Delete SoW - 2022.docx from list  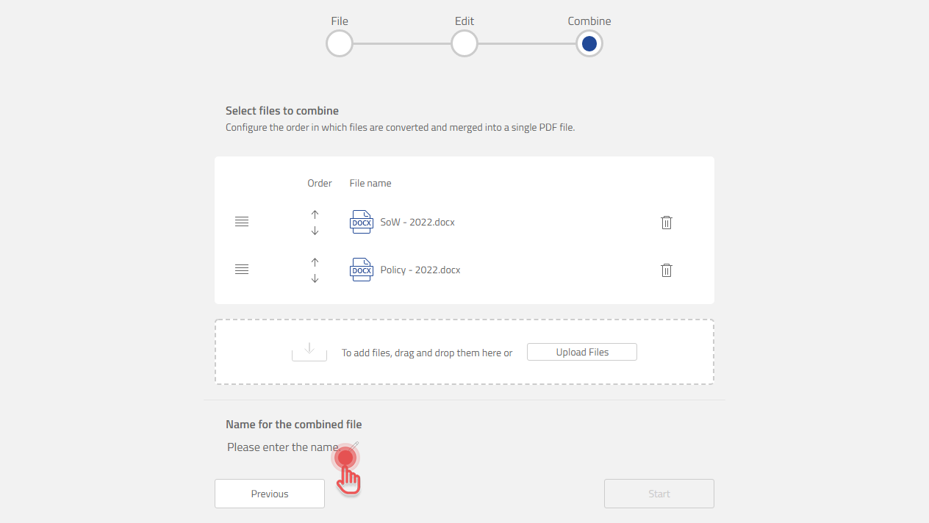667,223
